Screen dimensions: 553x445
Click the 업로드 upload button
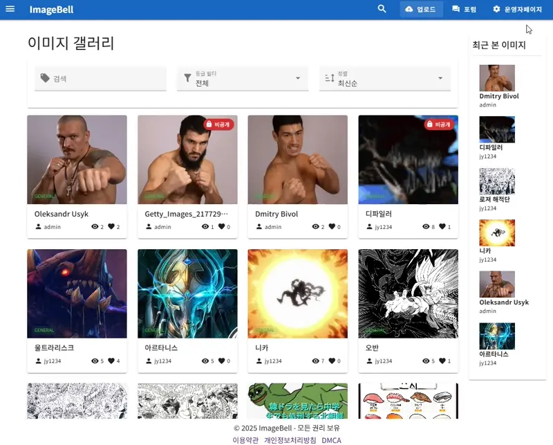[x=421, y=10]
